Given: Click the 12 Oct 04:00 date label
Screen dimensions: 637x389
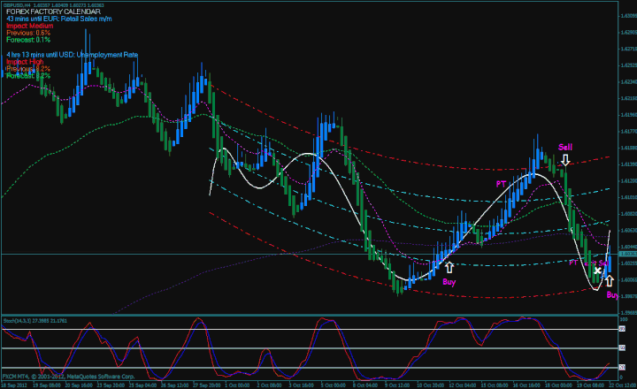Looking at the screenshot, I should pyautogui.click(x=463, y=385).
